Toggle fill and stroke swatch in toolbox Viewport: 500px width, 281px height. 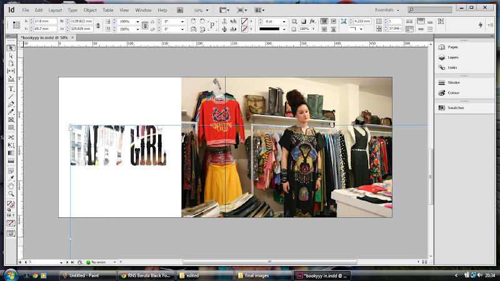pyautogui.click(x=11, y=205)
